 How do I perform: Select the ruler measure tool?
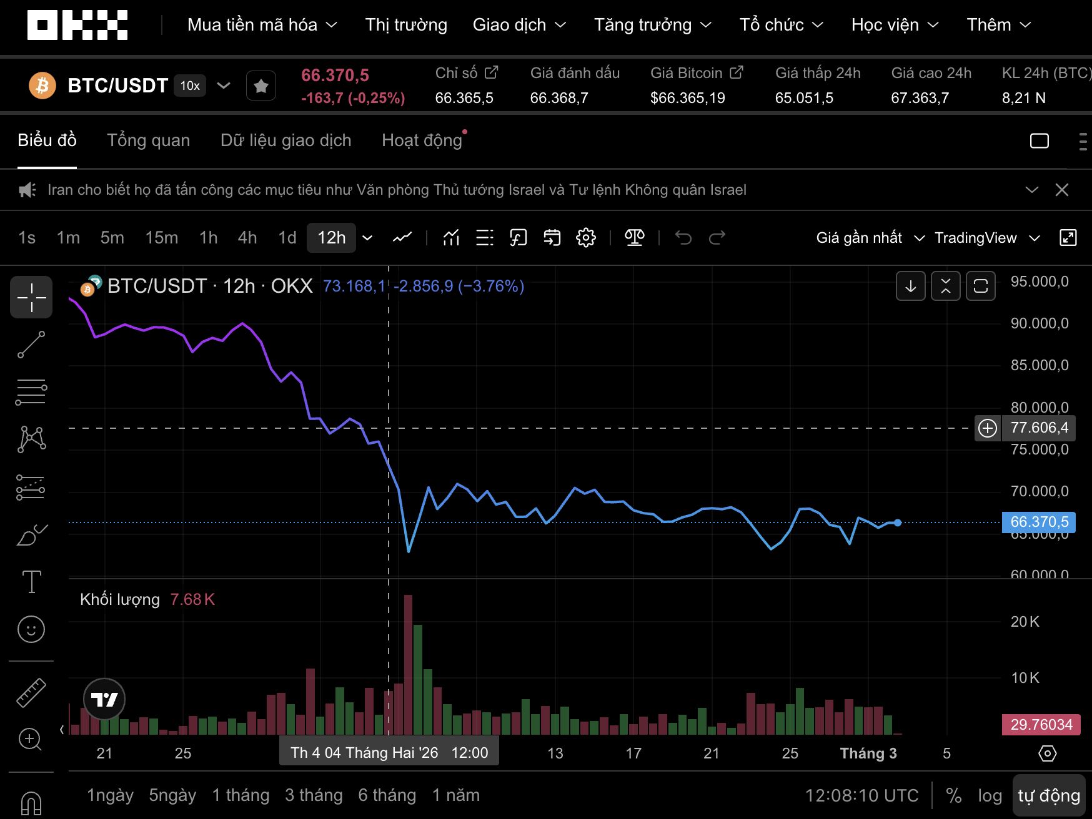tap(31, 692)
